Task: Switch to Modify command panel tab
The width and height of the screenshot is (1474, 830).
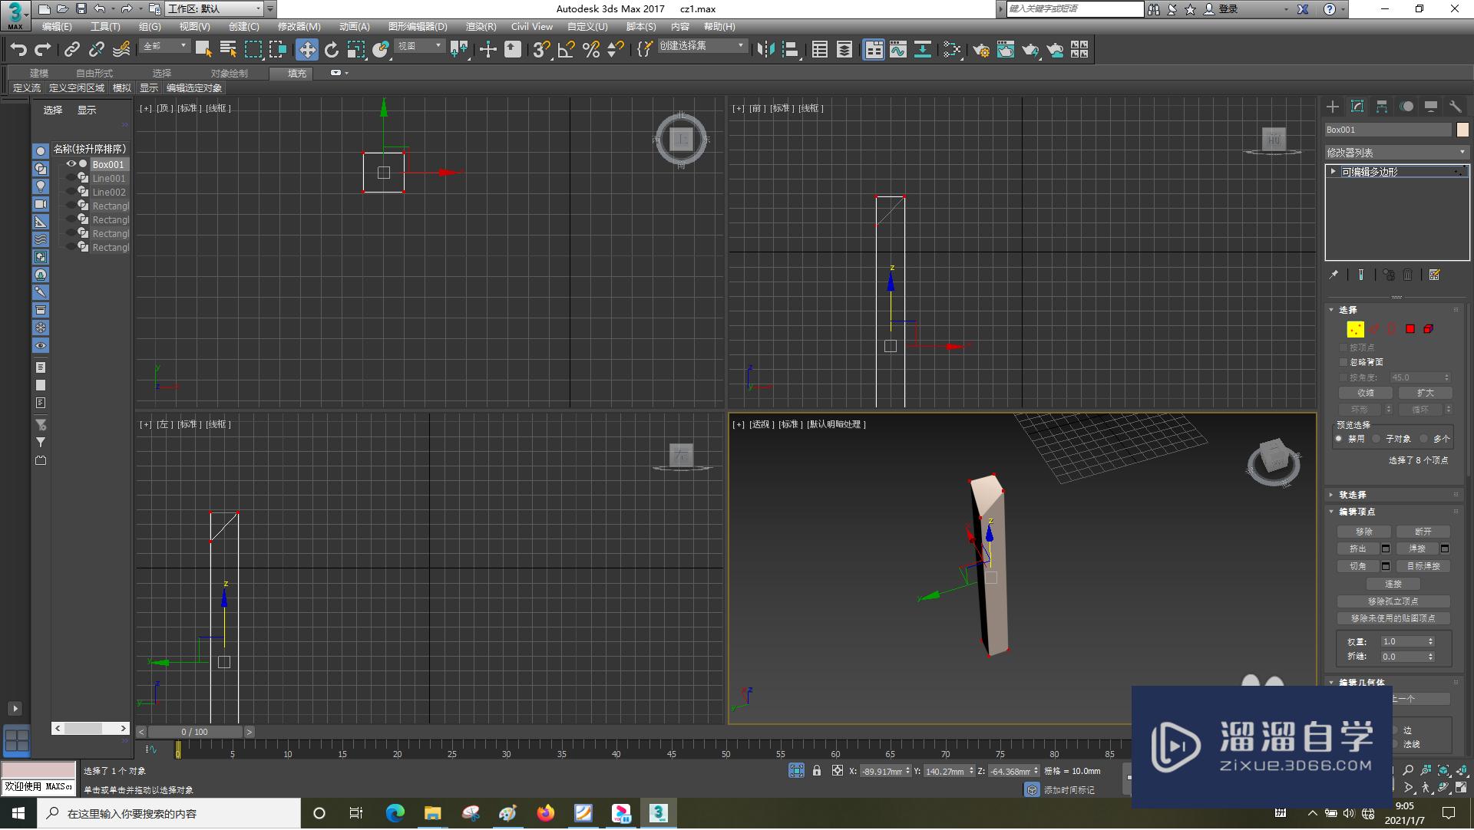Action: pyautogui.click(x=1357, y=107)
